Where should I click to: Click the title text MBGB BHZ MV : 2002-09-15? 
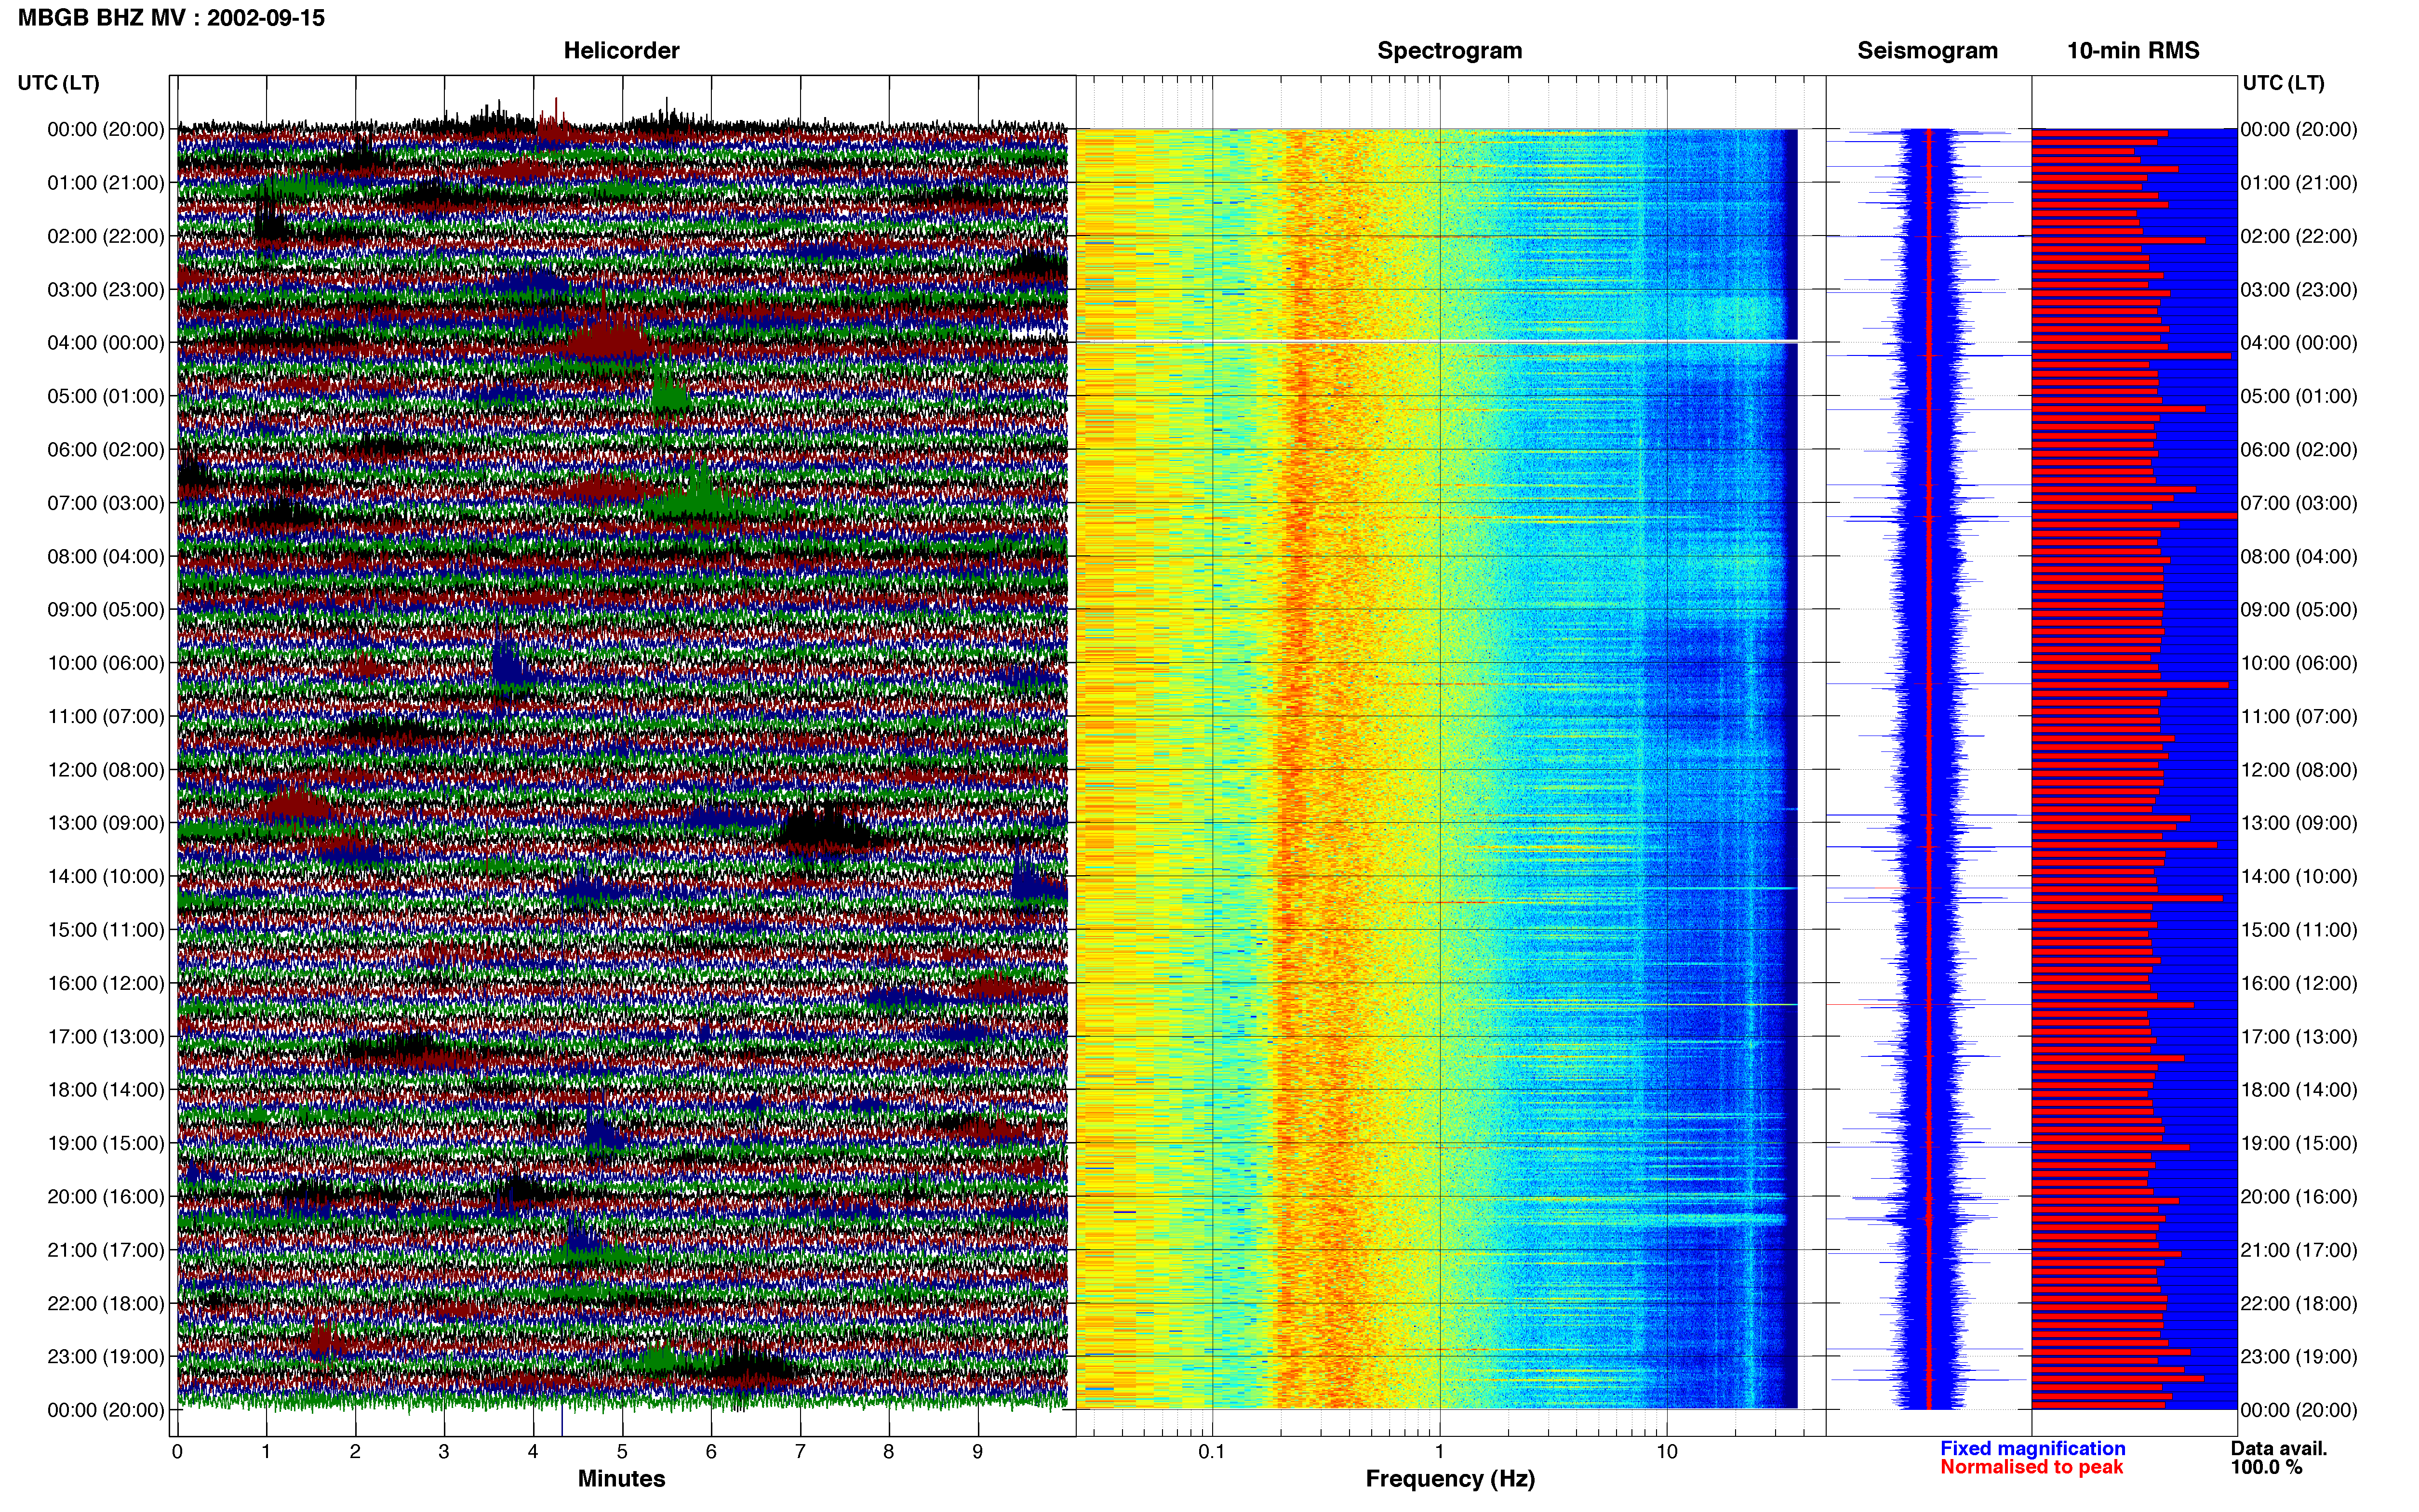[x=171, y=18]
